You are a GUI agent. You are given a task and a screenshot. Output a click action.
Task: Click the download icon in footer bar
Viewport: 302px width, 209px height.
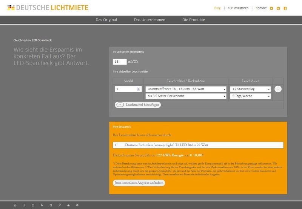24,205
